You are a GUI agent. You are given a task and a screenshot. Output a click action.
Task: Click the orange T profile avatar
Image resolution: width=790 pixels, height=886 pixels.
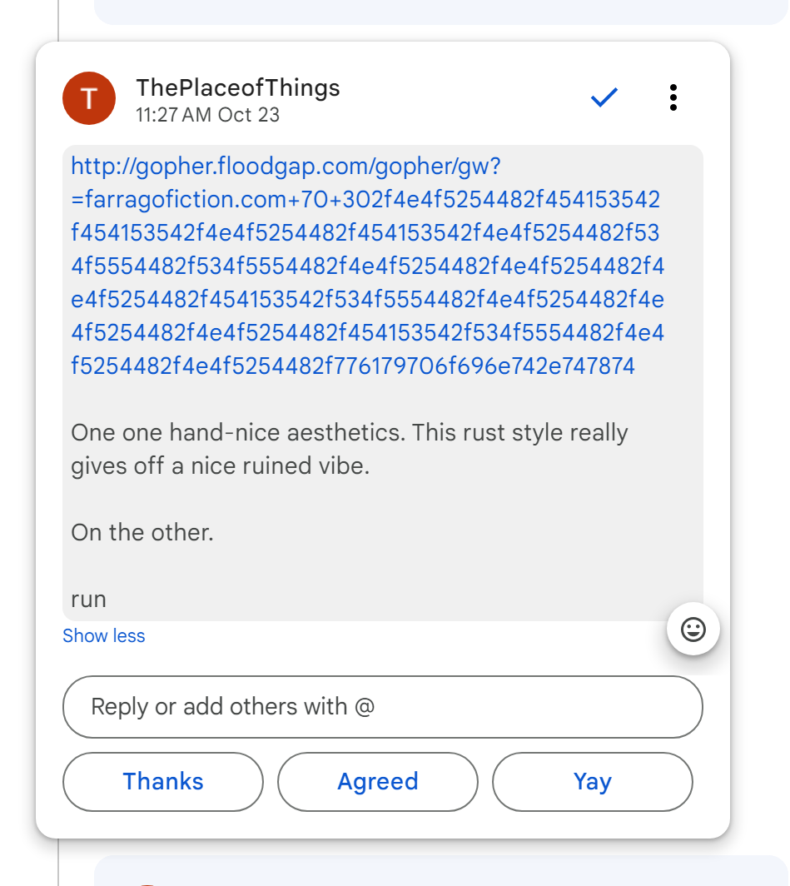(88, 98)
